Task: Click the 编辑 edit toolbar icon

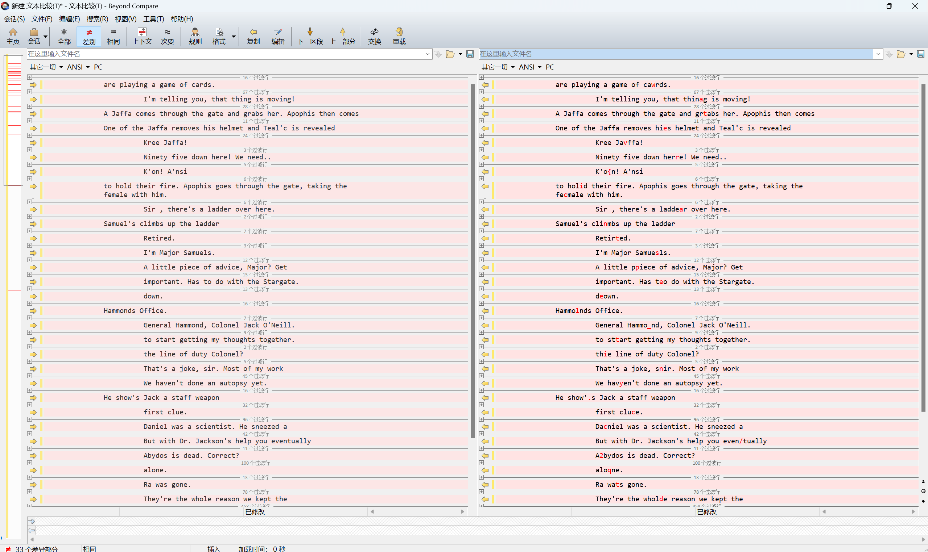Action: [x=278, y=36]
